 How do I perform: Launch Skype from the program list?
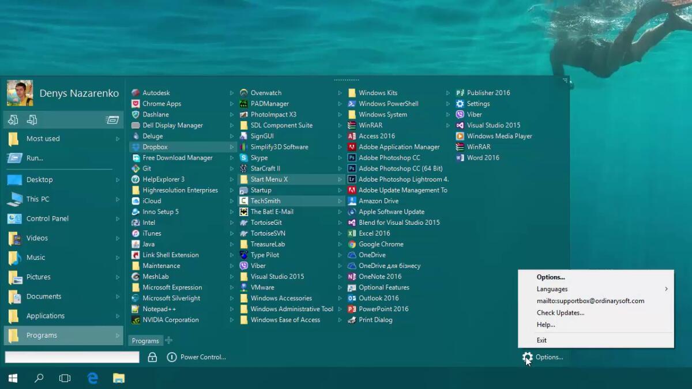pyautogui.click(x=259, y=157)
